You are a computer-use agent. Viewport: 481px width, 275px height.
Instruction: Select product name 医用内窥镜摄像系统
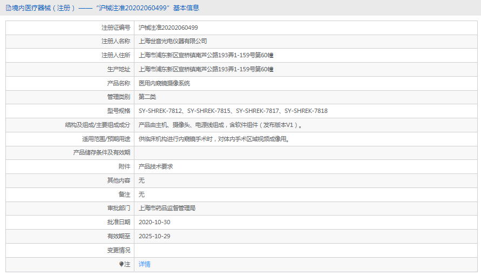[x=164, y=83]
